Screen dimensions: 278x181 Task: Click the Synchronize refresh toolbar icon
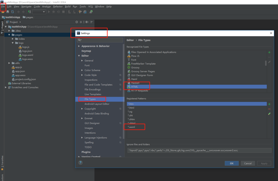tap(13, 12)
